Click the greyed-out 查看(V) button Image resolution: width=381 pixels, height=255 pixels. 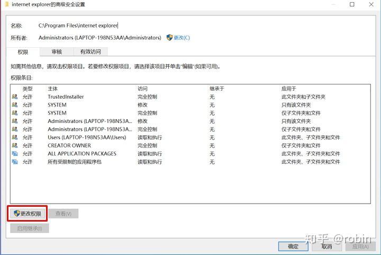63,214
